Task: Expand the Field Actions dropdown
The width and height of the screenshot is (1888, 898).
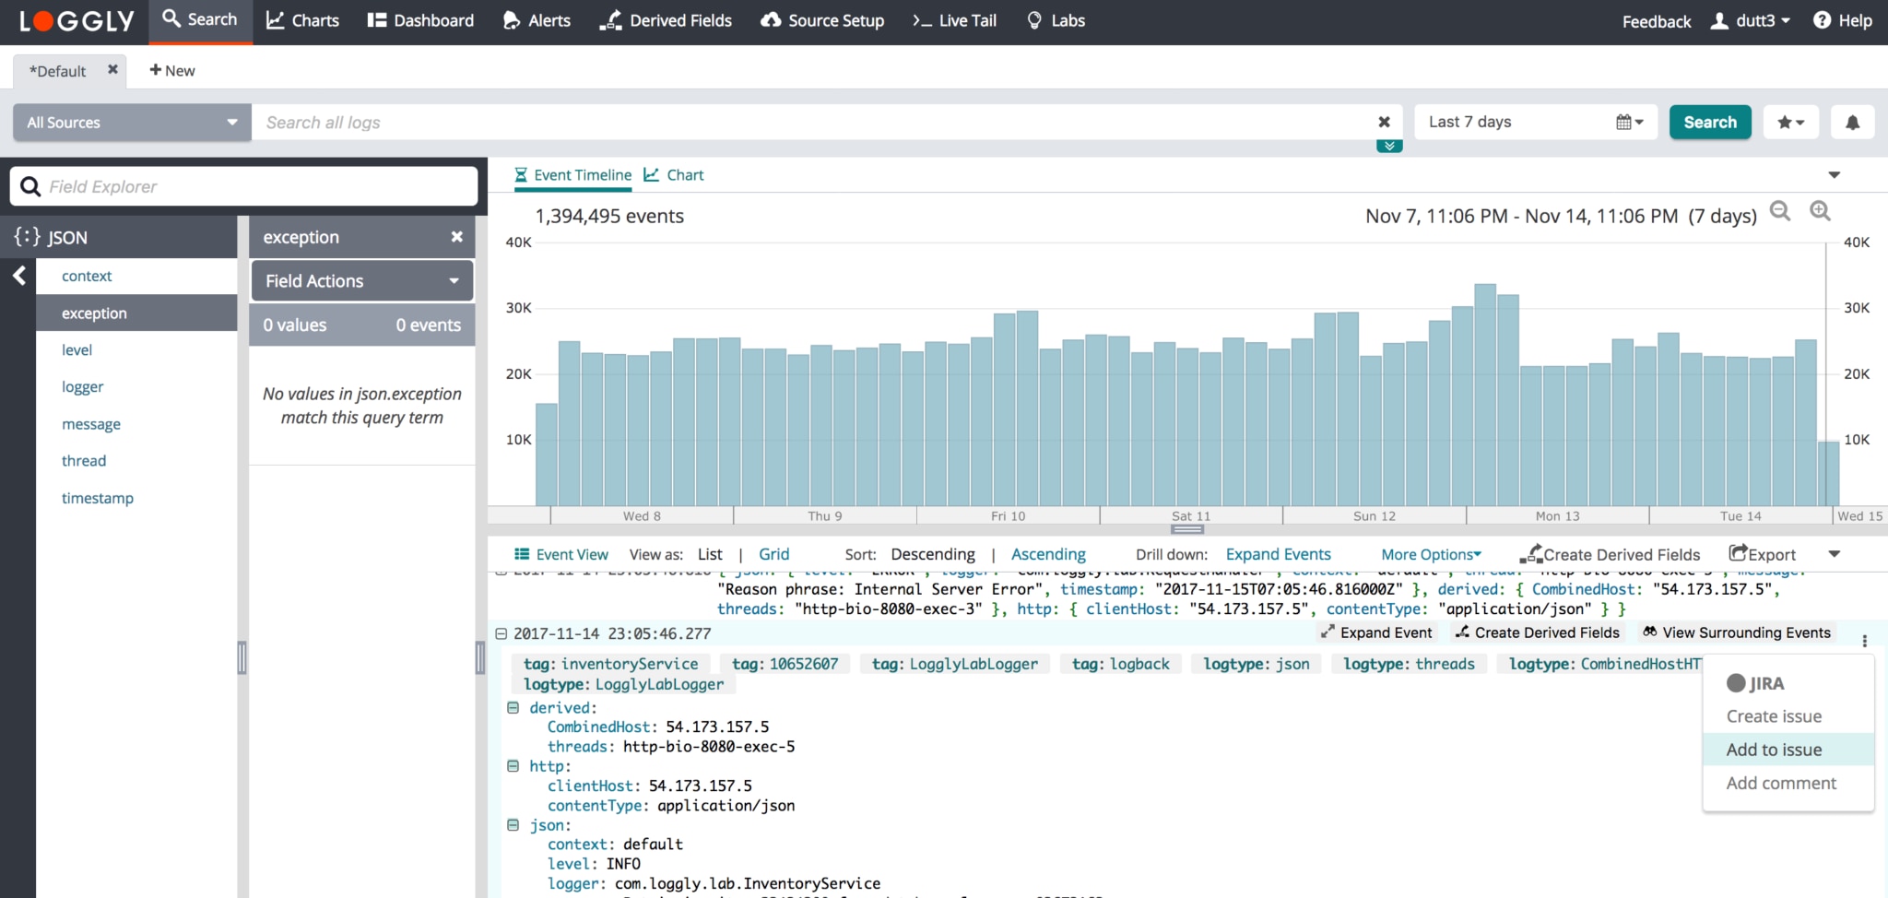Action: tap(361, 281)
